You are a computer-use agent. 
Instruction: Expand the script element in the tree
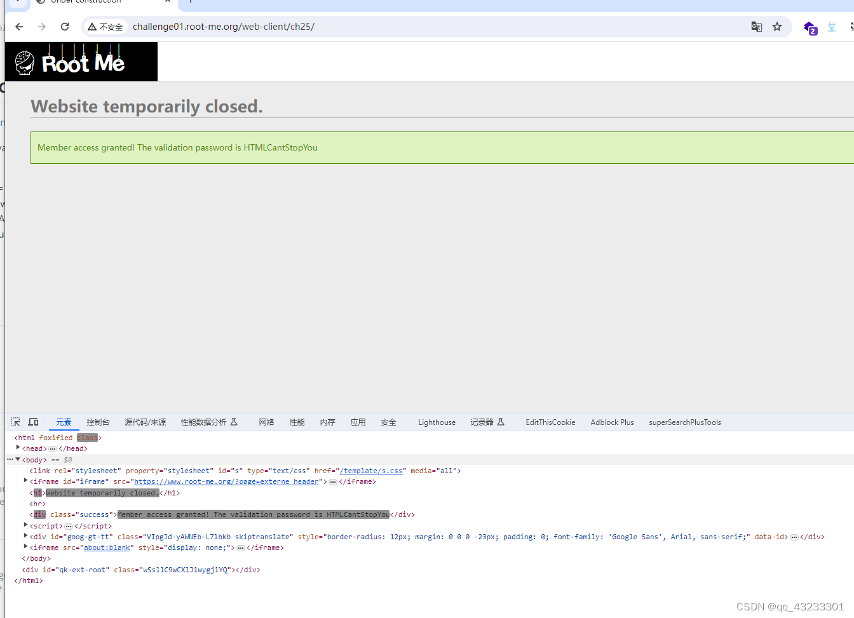tap(26, 525)
